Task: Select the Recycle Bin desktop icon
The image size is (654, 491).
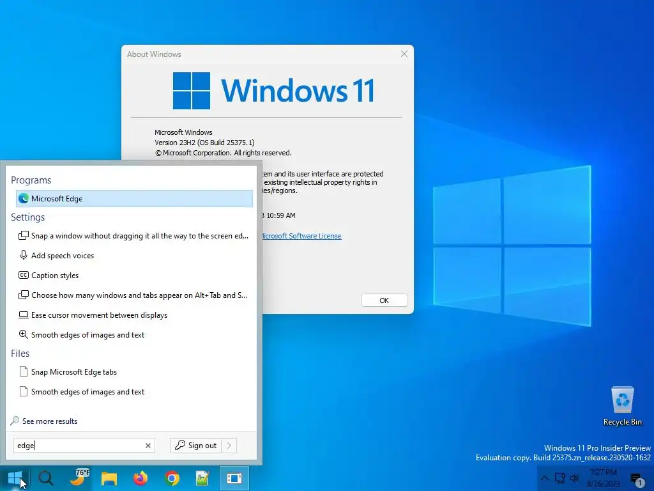Action: (x=622, y=406)
